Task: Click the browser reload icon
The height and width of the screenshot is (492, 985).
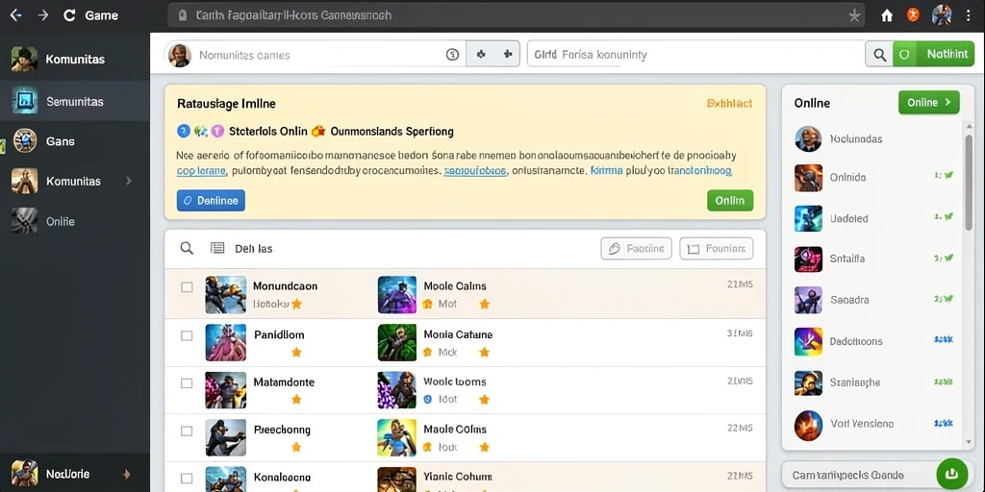Action: pos(69,15)
